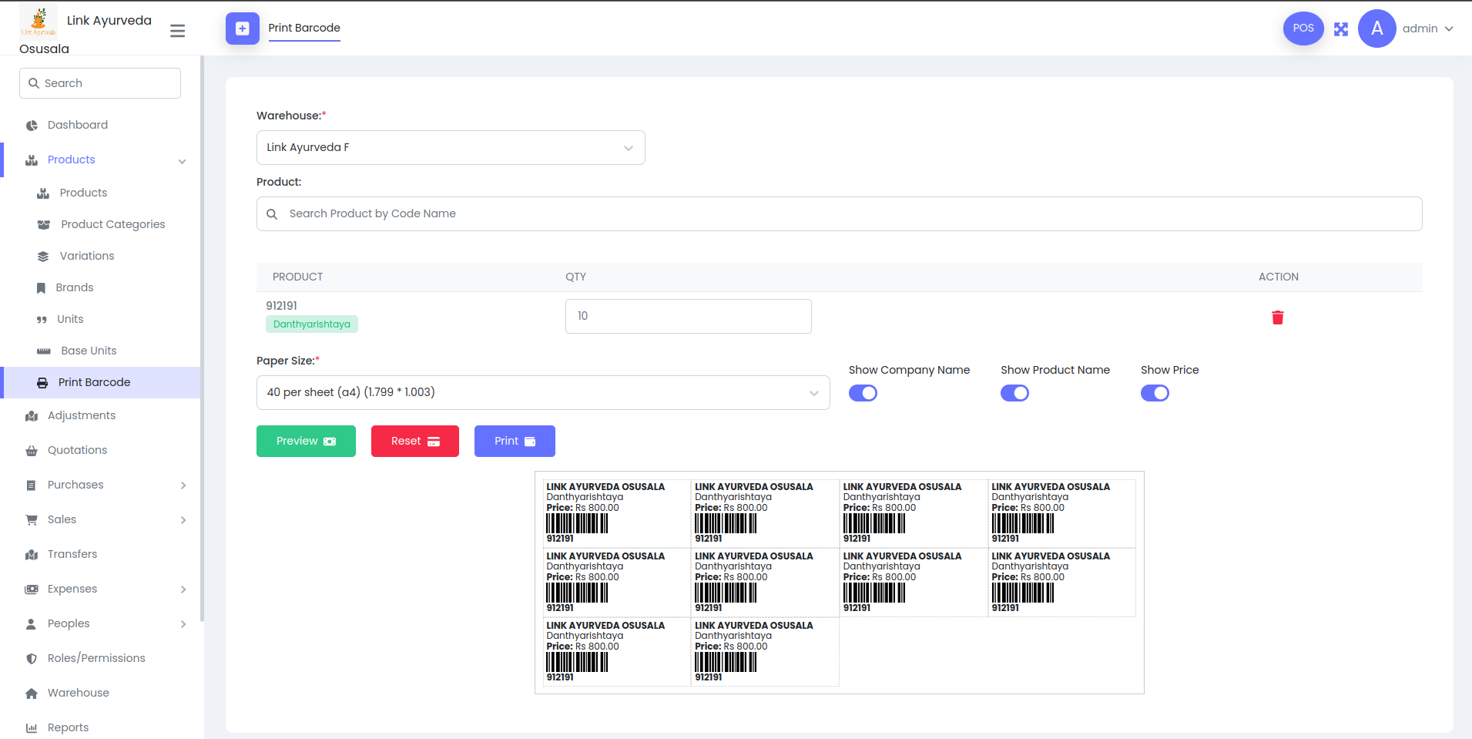Open the Paper Size dropdown
The height and width of the screenshot is (739, 1472).
click(x=543, y=392)
